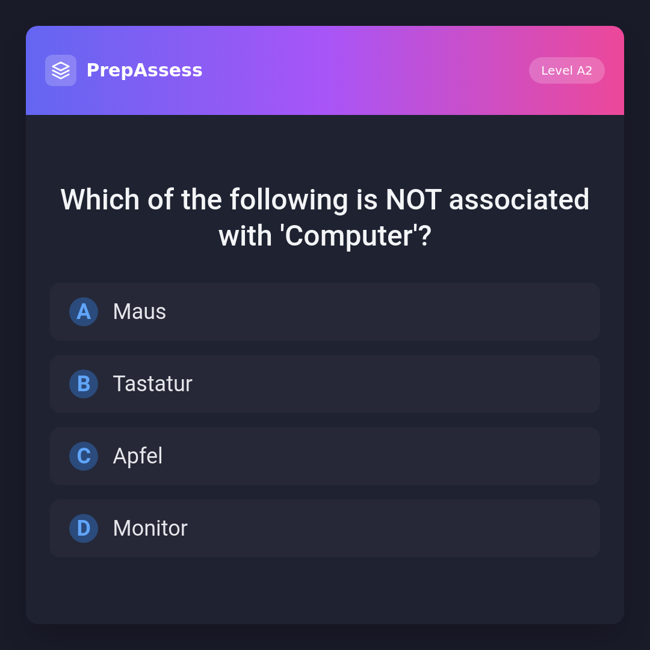Click the dark page background outside the quiz card
The height and width of the screenshot is (650, 650).
(x=12, y=325)
